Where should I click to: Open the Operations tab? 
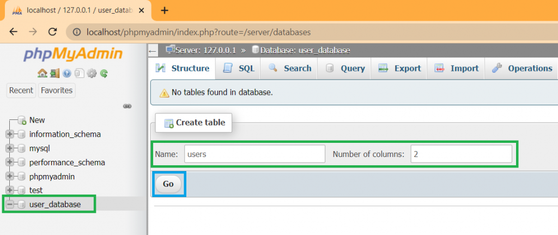[521, 68]
